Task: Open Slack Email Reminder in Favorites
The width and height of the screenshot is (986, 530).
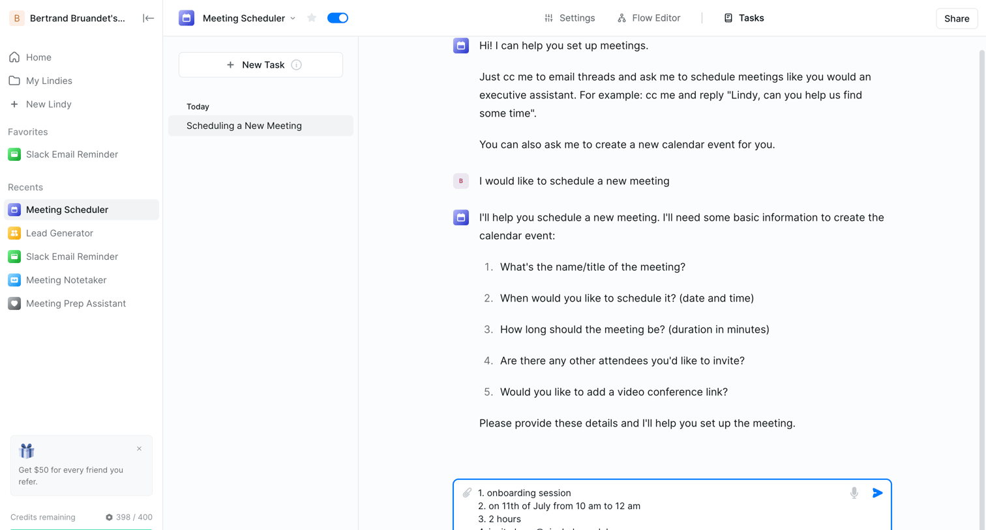Action: 82,154
